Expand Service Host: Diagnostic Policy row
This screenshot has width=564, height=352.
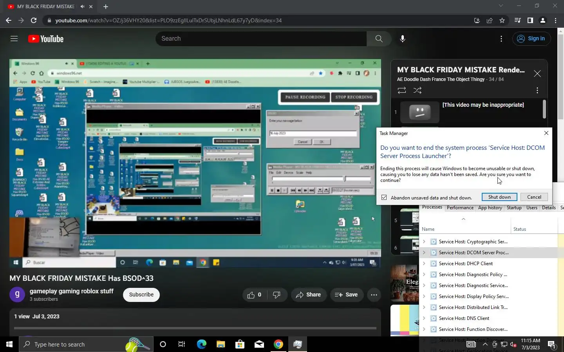[424, 275]
